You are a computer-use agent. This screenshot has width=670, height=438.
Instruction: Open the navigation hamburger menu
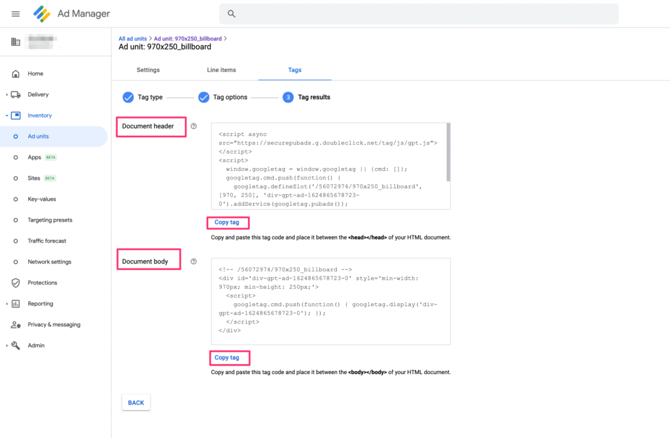pos(15,13)
